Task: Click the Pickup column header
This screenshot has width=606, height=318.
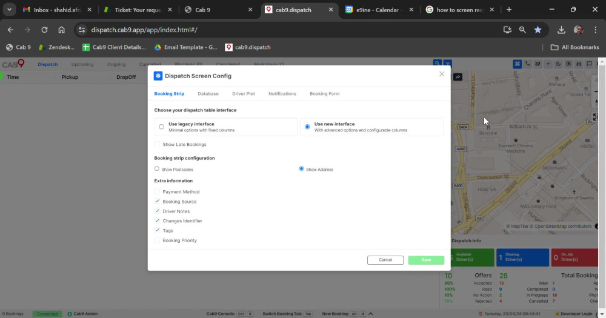Action: point(70,77)
